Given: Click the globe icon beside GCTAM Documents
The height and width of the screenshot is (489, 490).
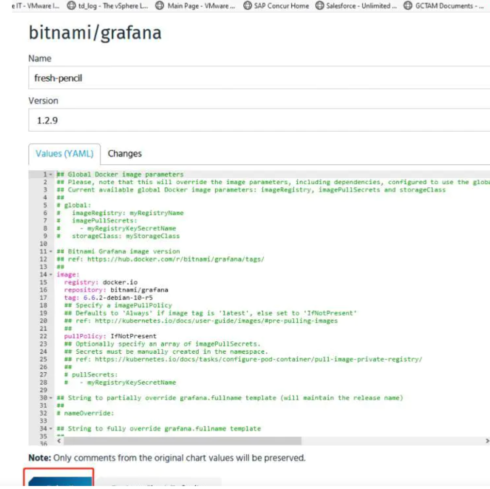Looking at the screenshot, I should coord(407,6).
